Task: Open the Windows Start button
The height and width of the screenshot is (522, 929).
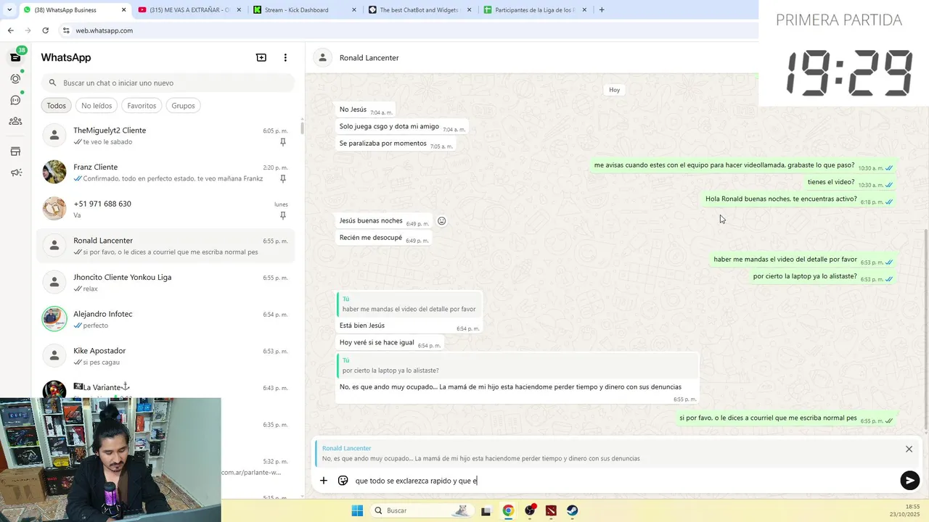Action: 357,510
